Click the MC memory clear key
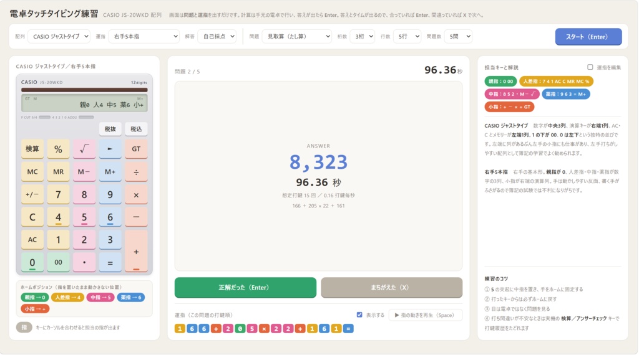 click(x=32, y=172)
